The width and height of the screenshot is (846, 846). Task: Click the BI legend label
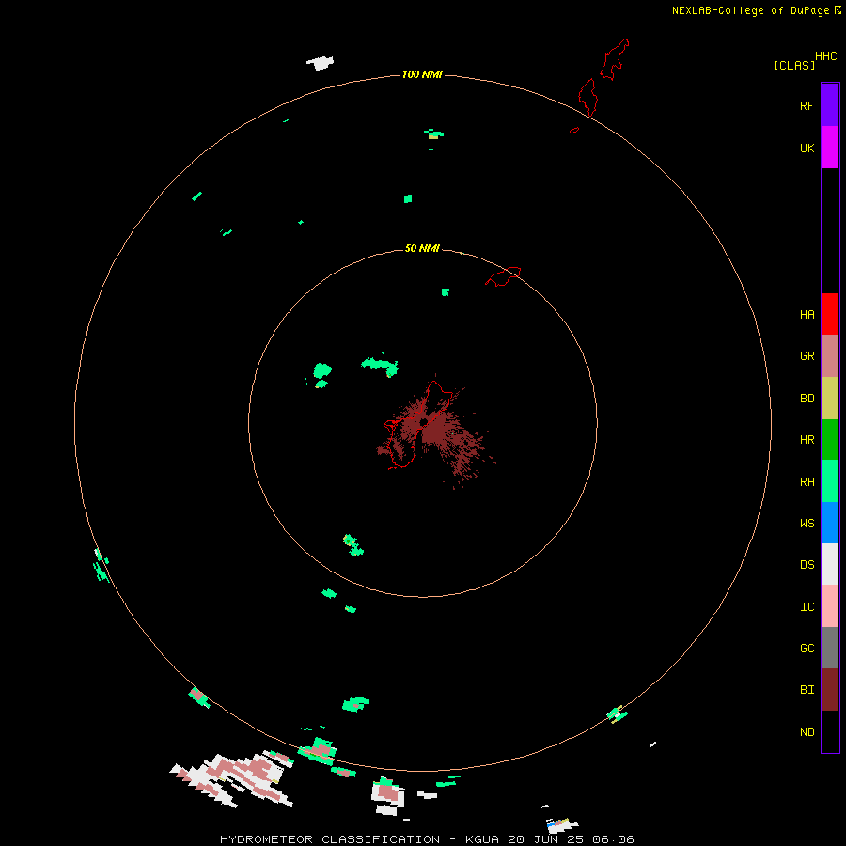[x=807, y=690]
